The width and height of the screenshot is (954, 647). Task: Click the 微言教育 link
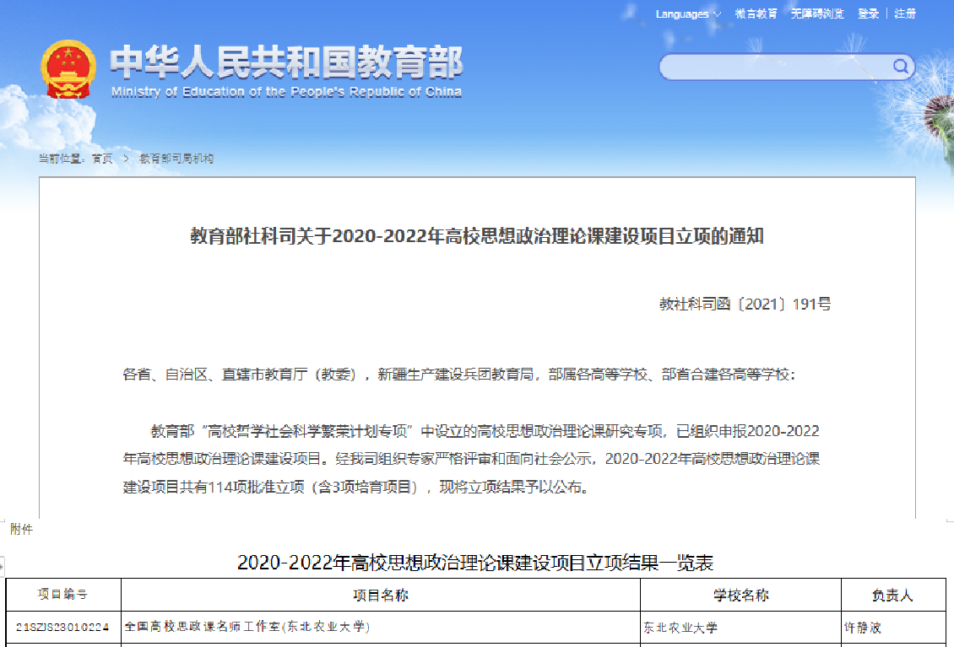click(756, 14)
